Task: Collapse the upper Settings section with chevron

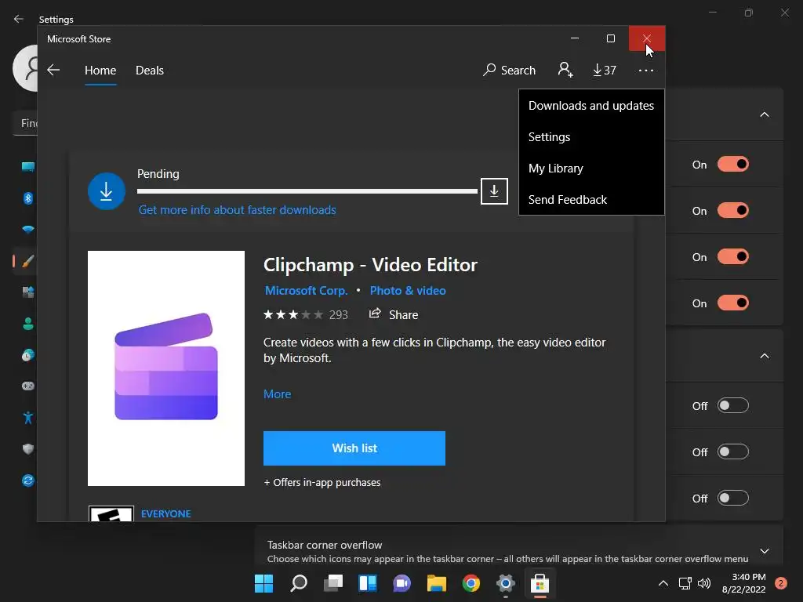Action: [764, 114]
